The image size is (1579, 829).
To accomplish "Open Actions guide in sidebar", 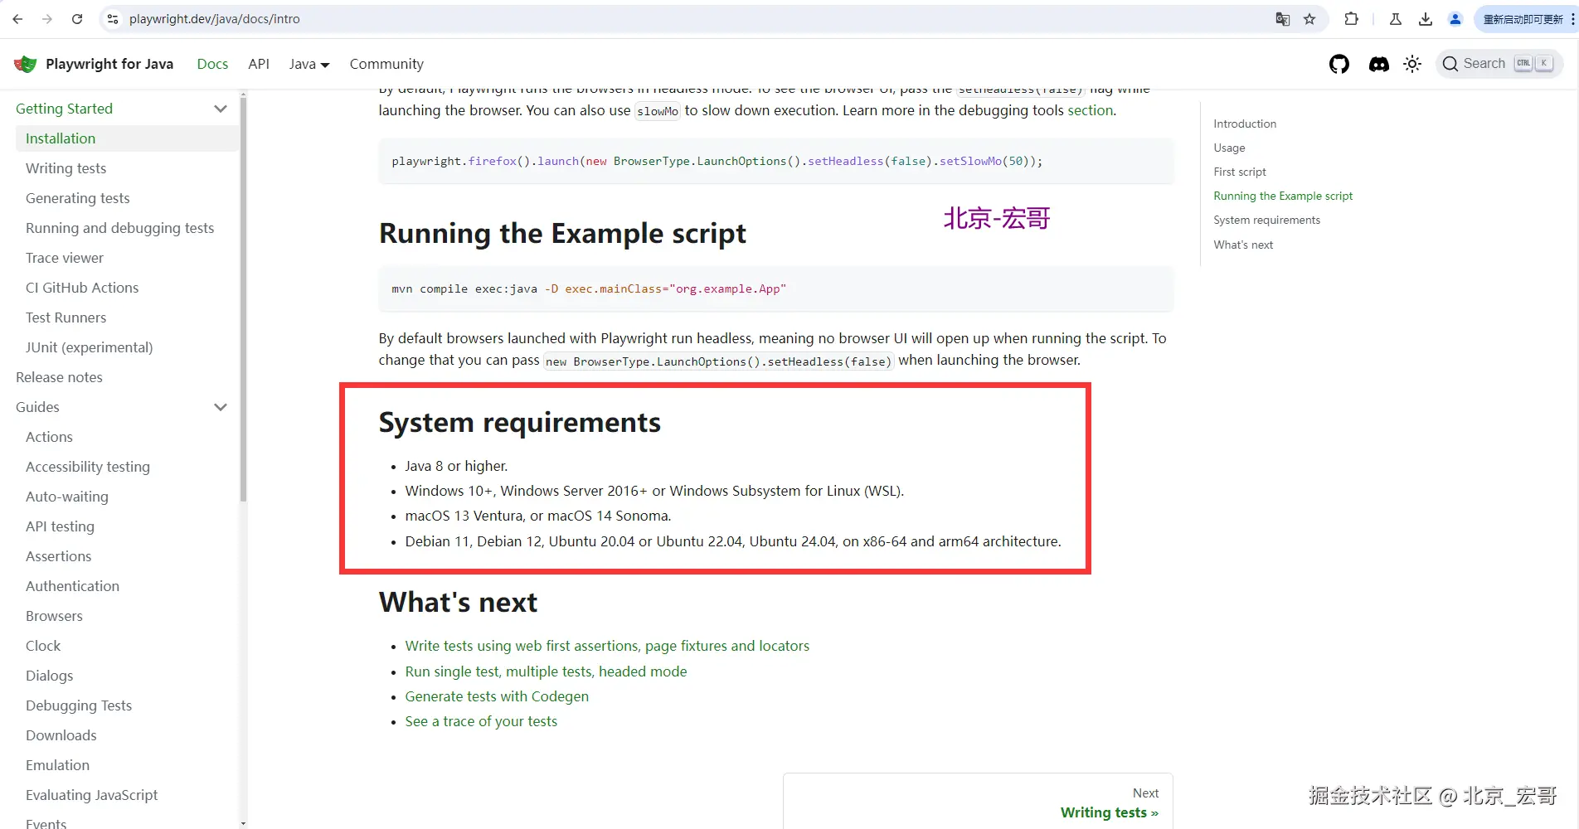I will [49, 437].
